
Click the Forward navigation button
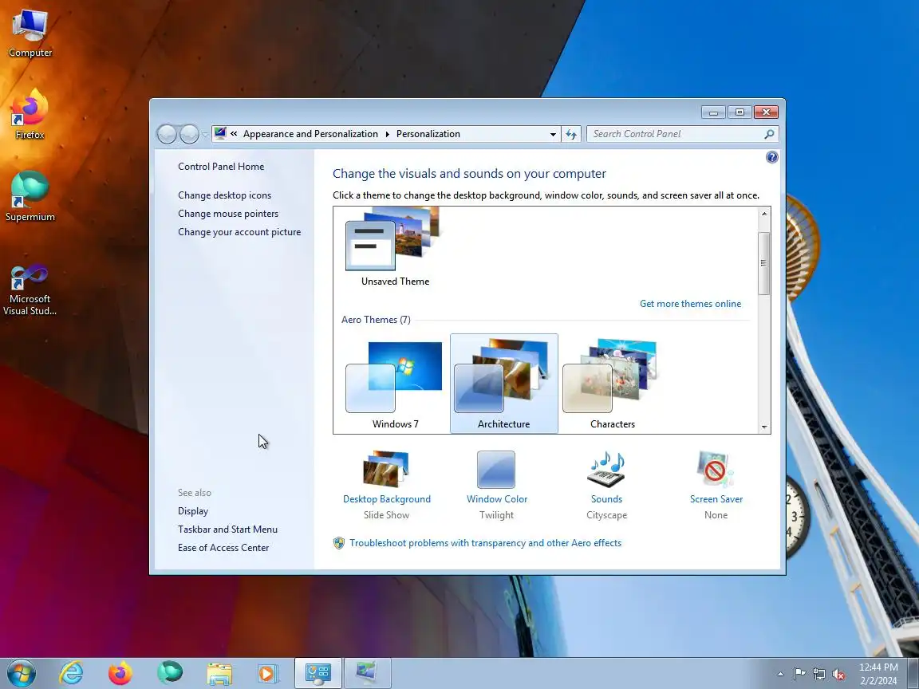(x=189, y=134)
